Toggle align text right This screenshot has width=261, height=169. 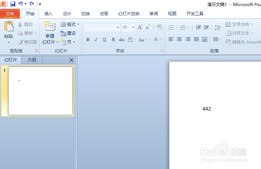[188, 39]
